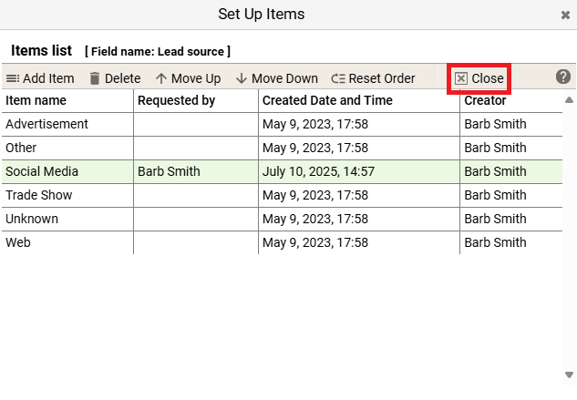This screenshot has width=577, height=400.
Task: Click the Creator cell of Trade Show row
Action: [x=511, y=195]
